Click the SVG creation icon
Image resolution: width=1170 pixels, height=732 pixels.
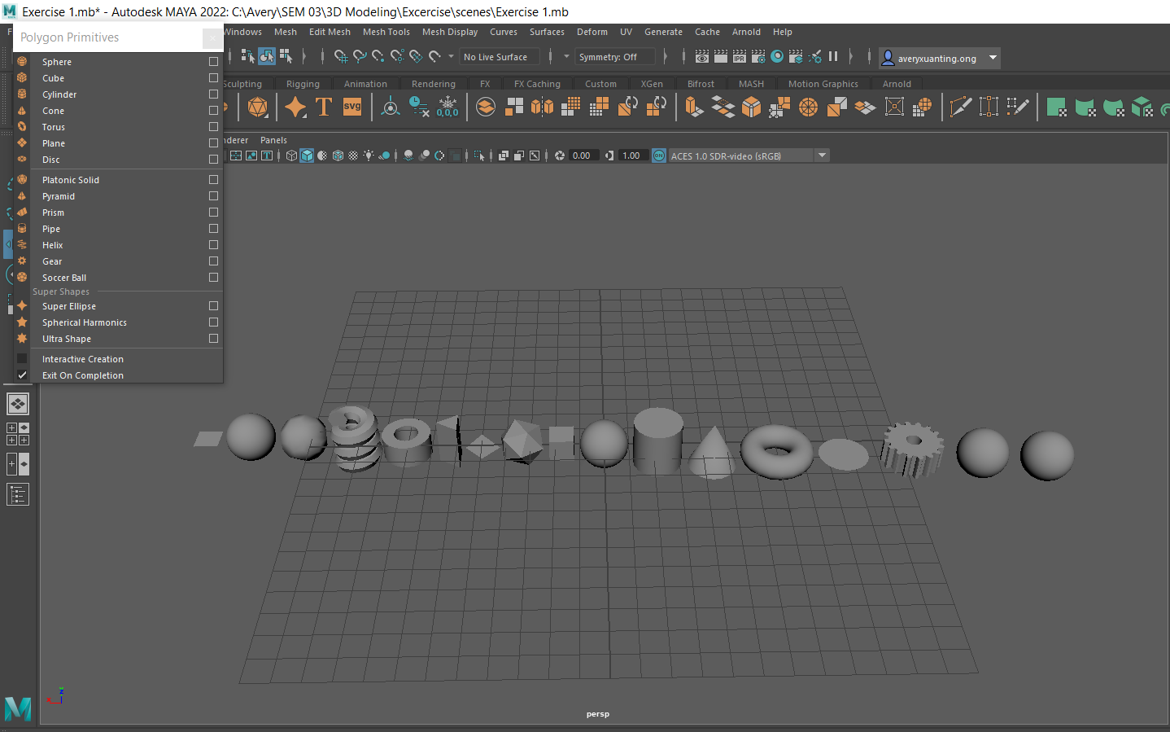point(351,107)
